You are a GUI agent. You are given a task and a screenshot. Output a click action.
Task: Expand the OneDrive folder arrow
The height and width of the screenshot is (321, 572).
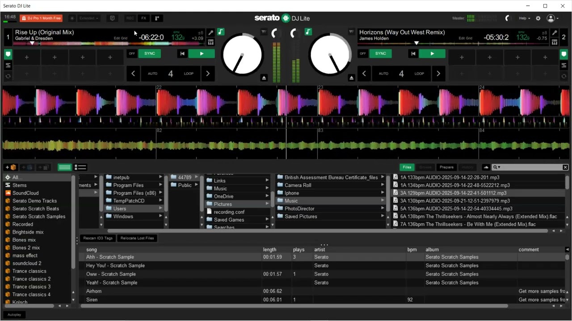pos(267,196)
